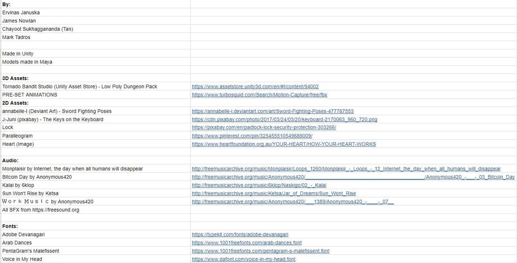Select the 'Fonts:' header cell
The image size is (517, 263).
coord(95,226)
